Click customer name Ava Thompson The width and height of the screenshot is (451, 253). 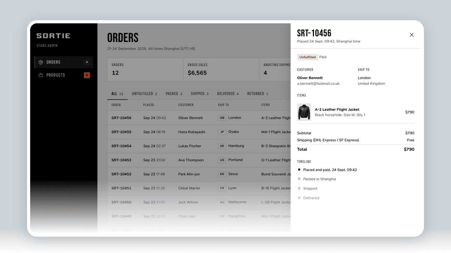(191, 160)
